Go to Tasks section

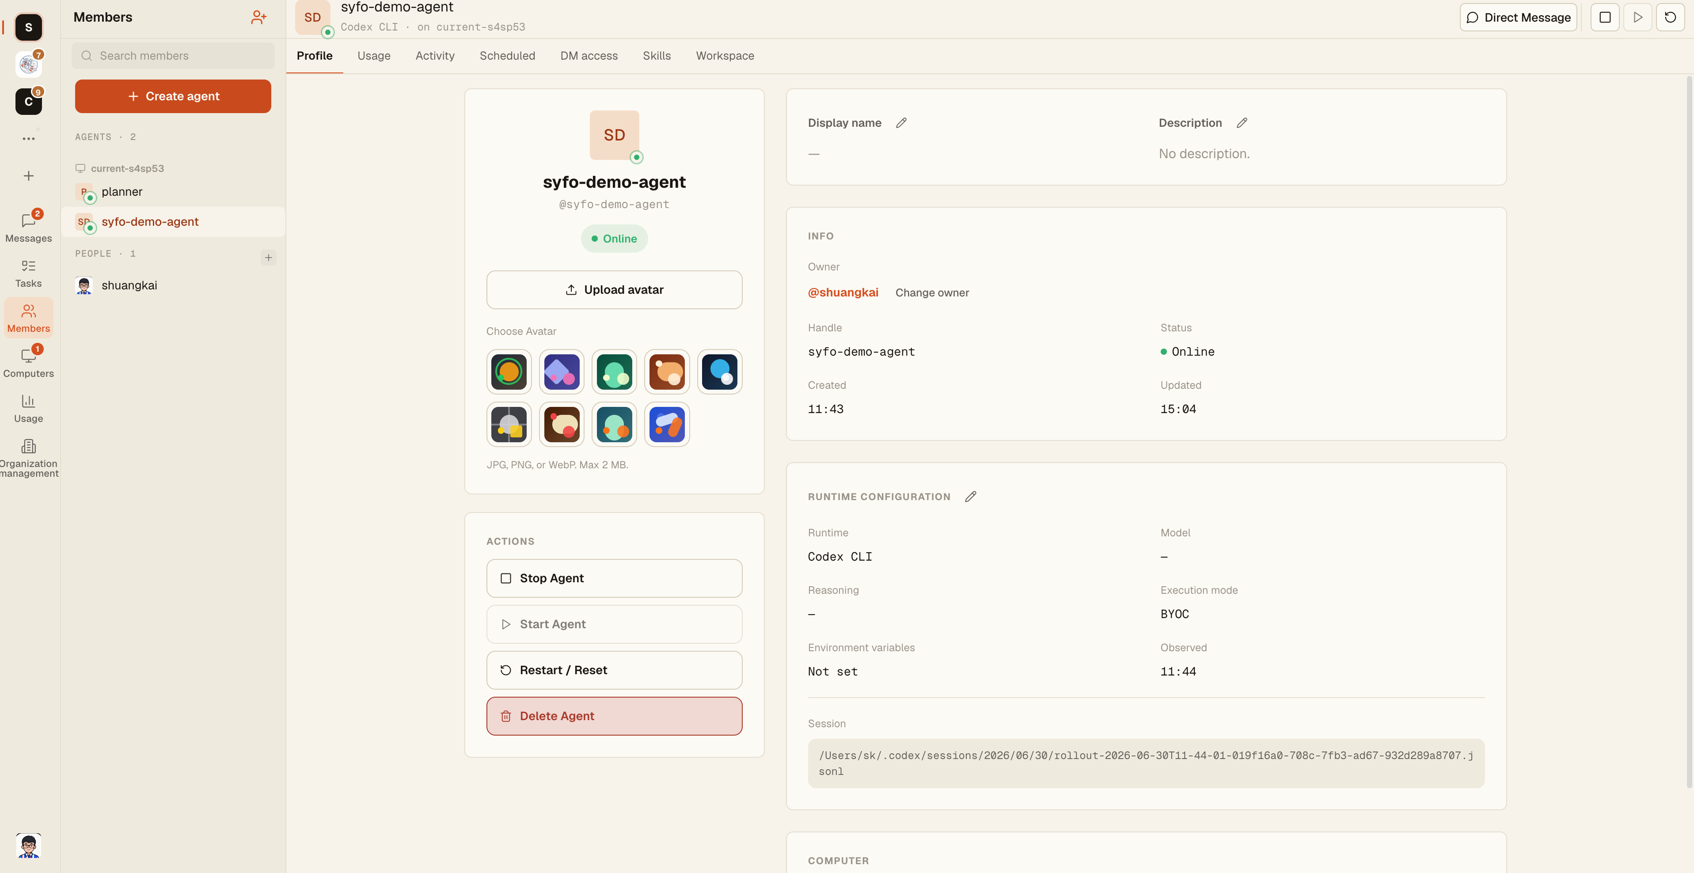28,273
